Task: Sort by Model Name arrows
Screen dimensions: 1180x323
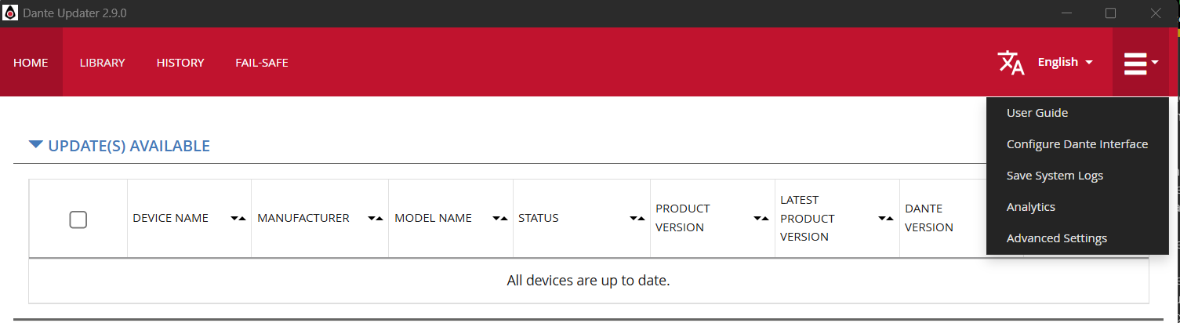Action: (500, 218)
